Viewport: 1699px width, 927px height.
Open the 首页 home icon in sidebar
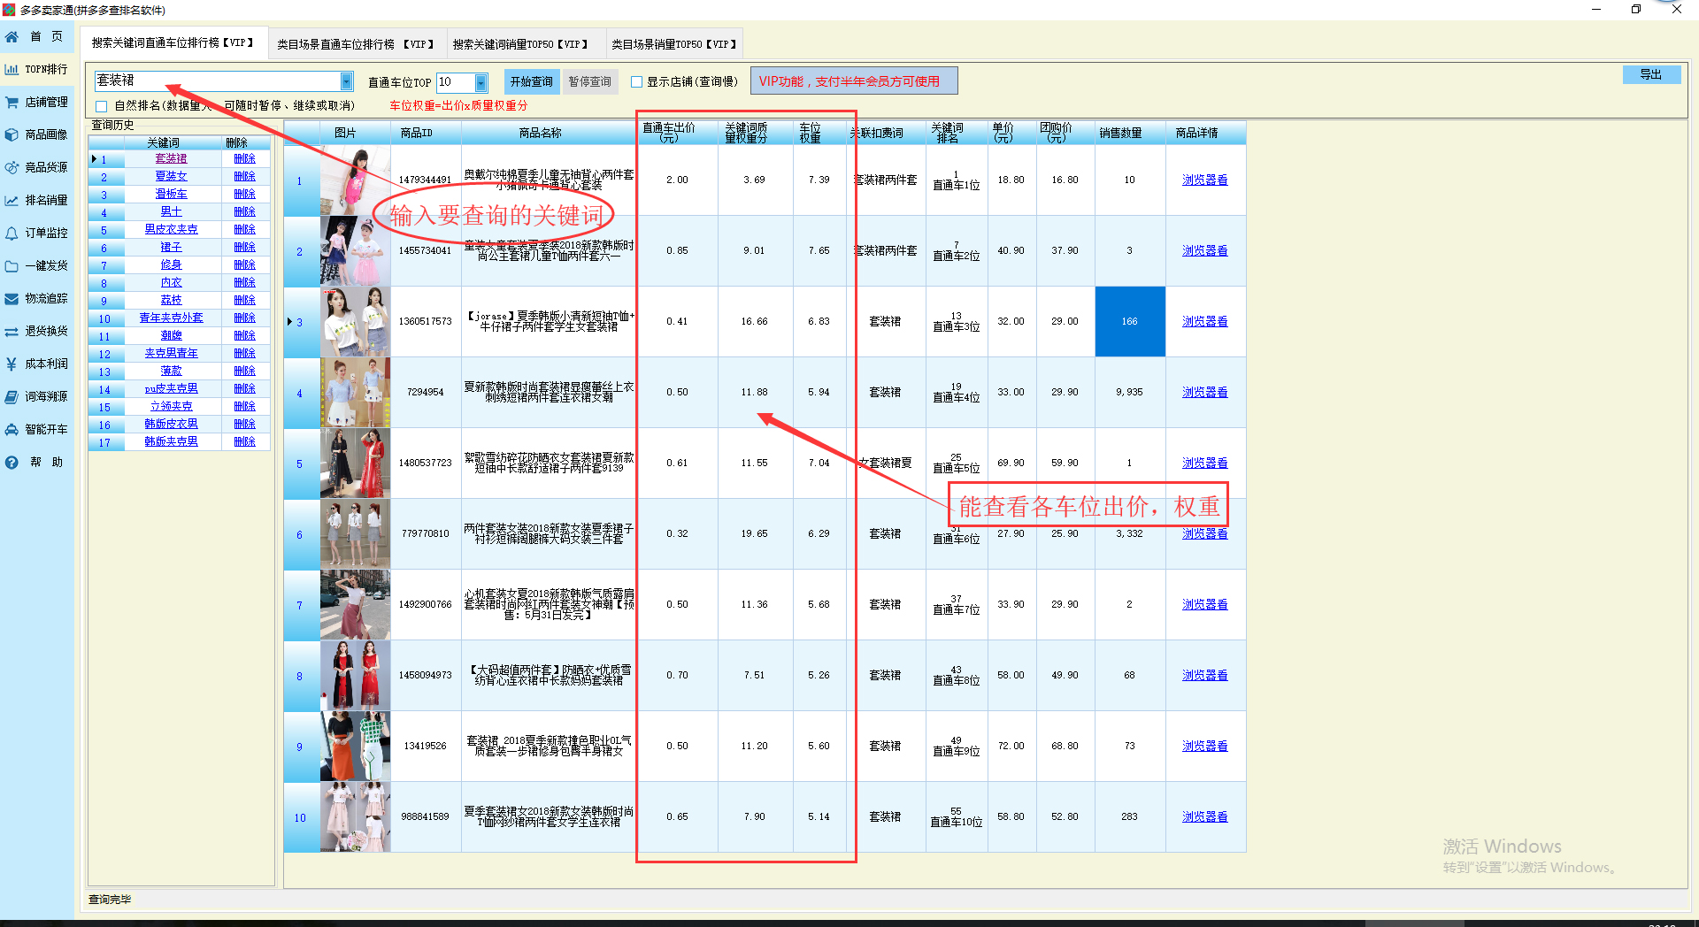click(x=12, y=37)
